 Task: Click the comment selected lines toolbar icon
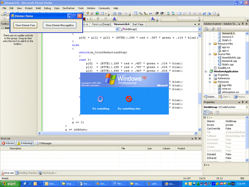click(168, 14)
